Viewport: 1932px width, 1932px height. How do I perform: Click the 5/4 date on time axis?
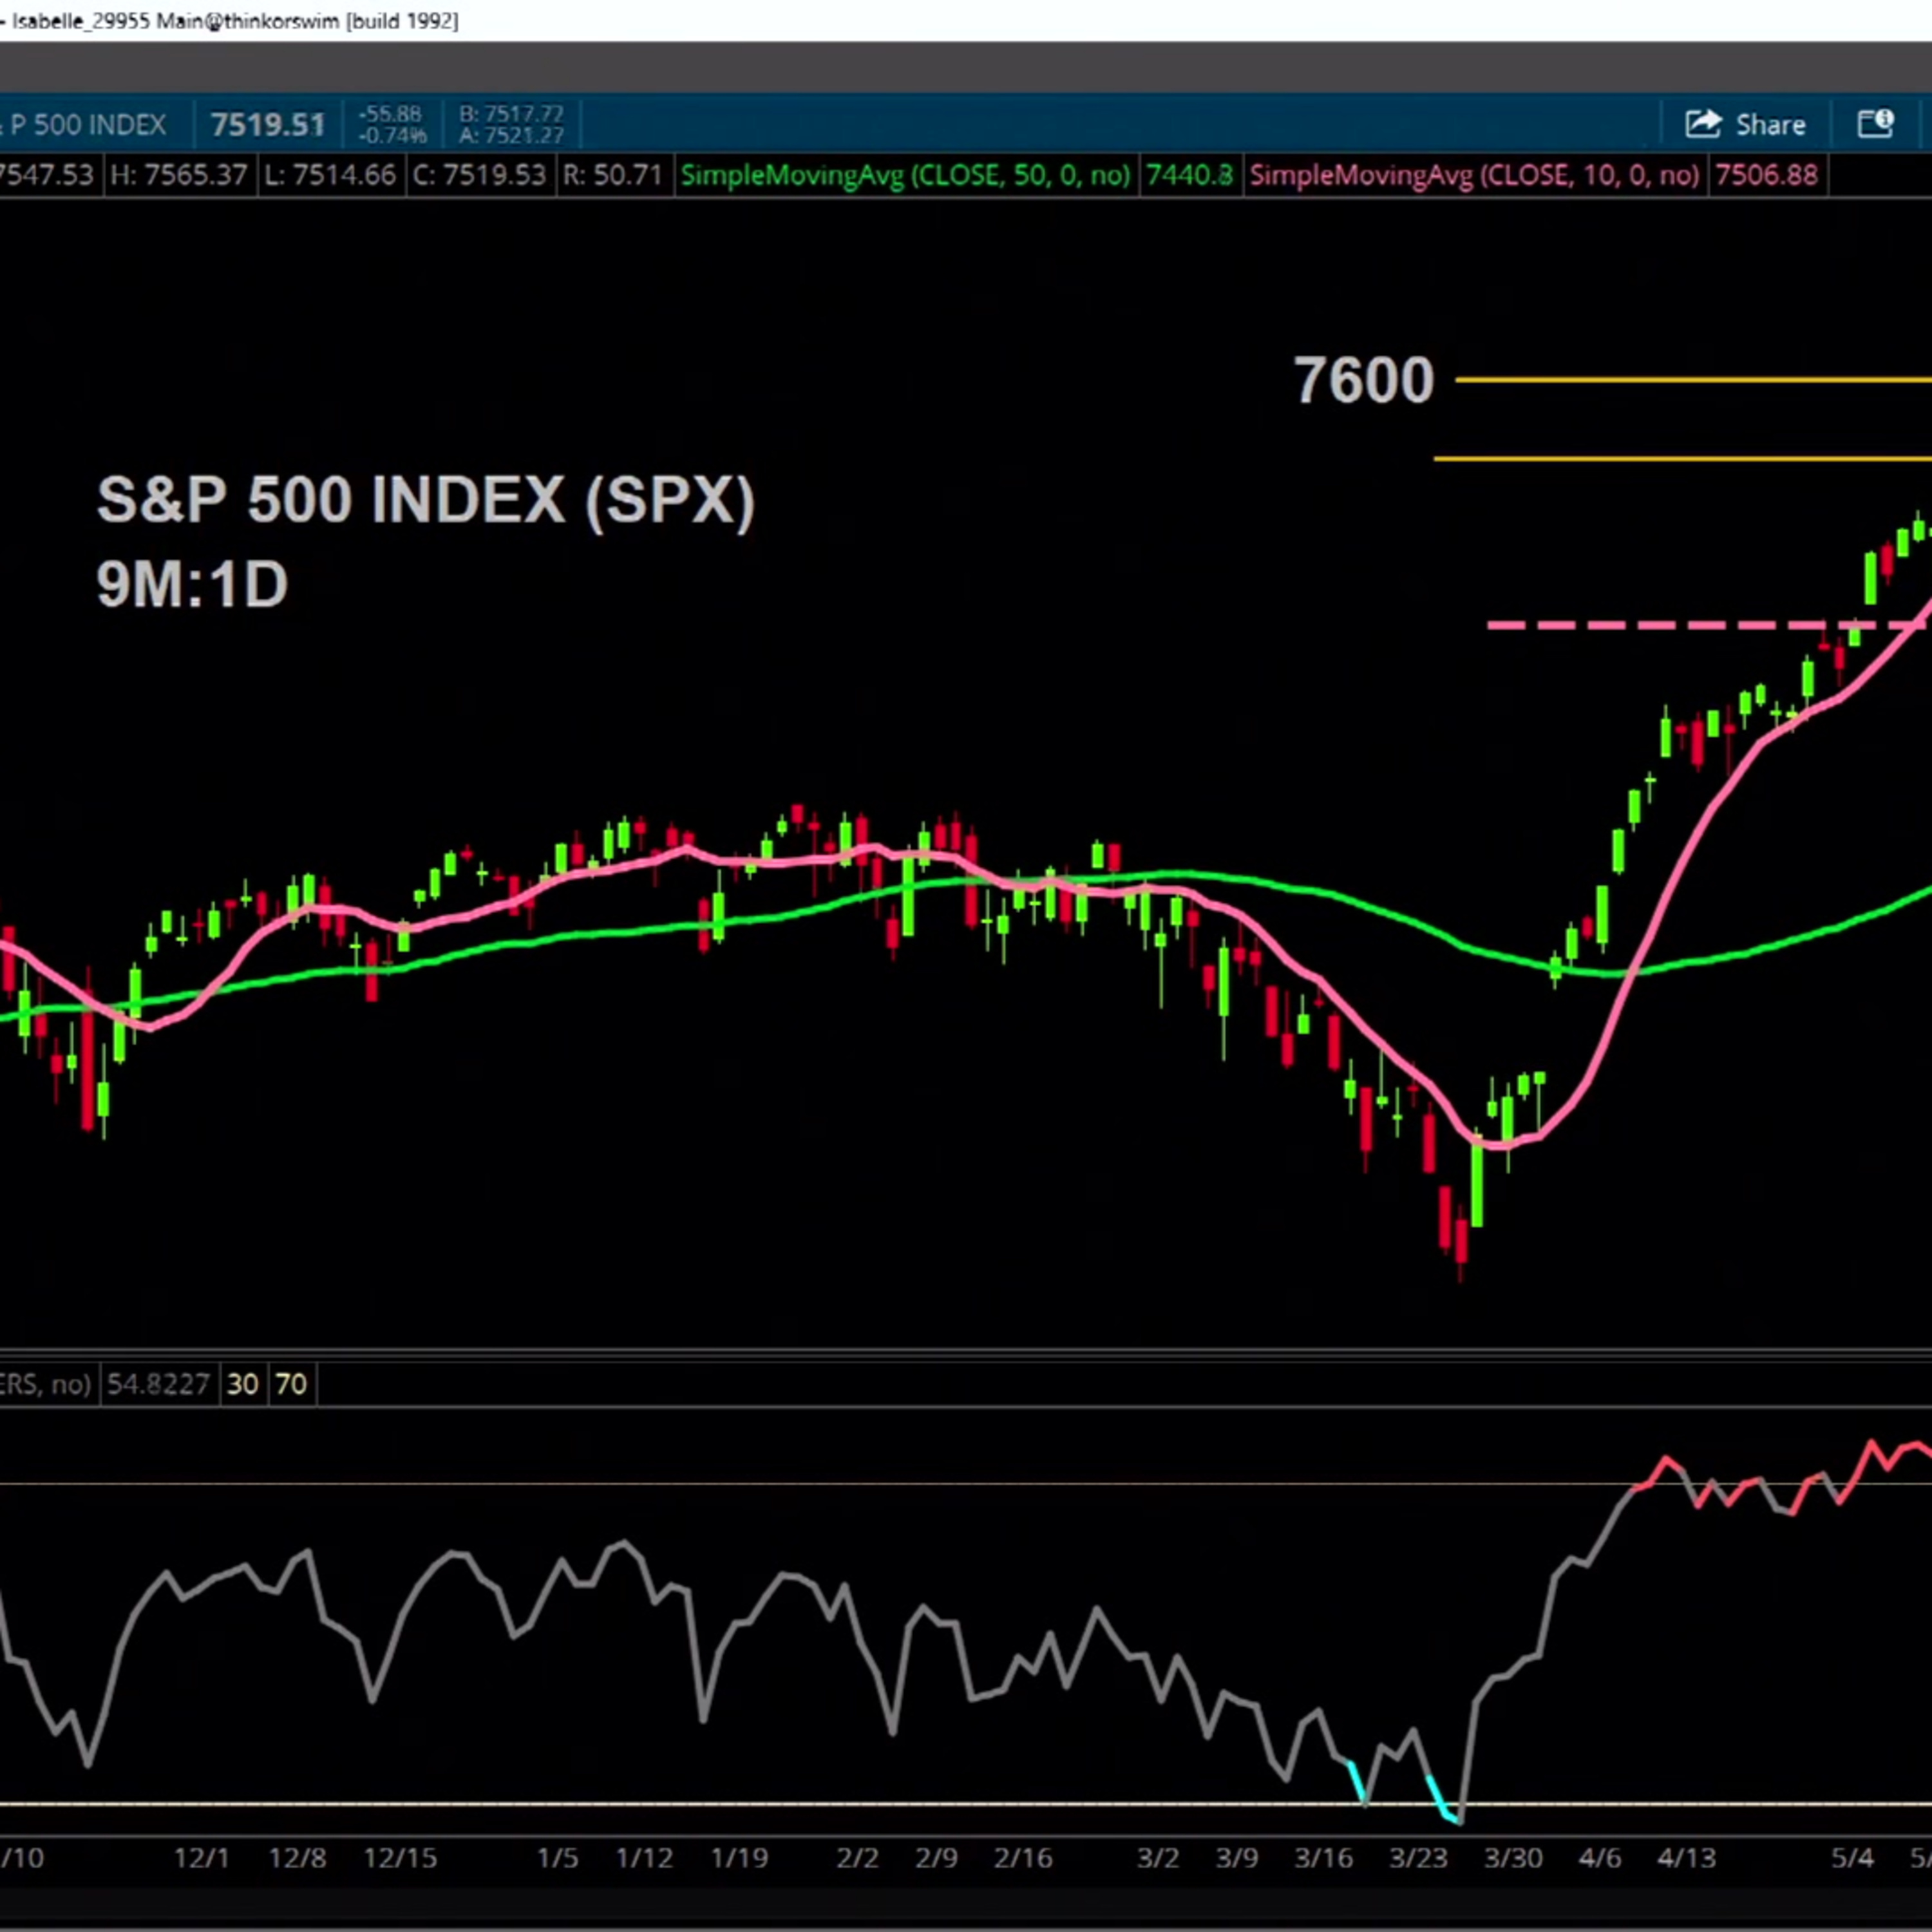coord(1852,1858)
